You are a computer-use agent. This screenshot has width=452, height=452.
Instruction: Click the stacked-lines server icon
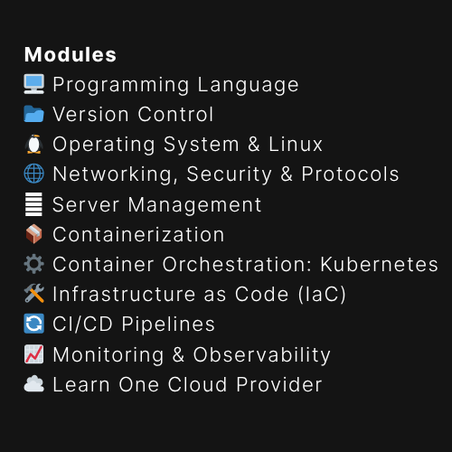[33, 204]
